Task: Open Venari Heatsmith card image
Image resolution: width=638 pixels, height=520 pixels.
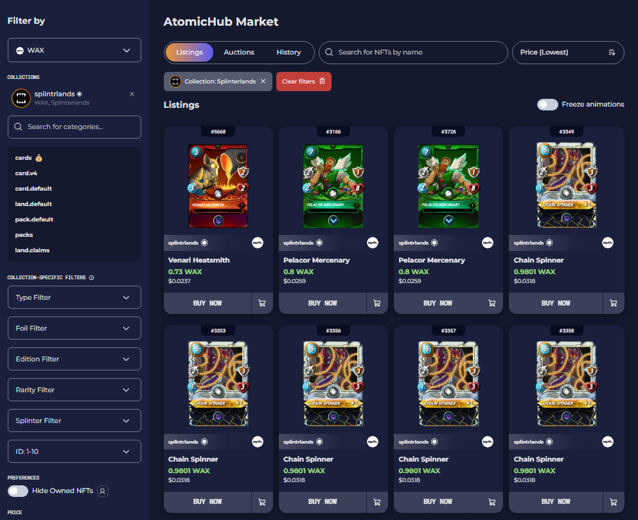Action: click(x=218, y=186)
